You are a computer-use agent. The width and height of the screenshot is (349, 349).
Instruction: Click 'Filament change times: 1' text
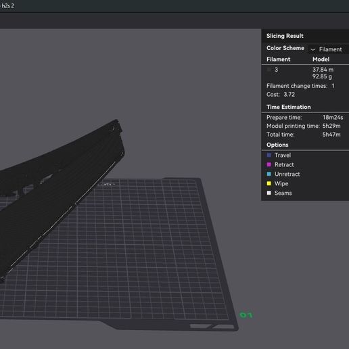click(x=300, y=86)
